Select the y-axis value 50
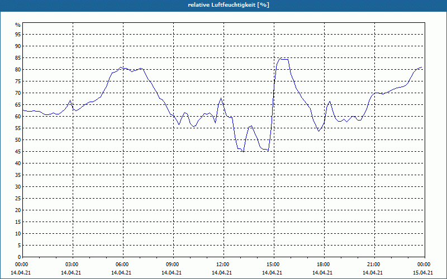 coord(18,140)
